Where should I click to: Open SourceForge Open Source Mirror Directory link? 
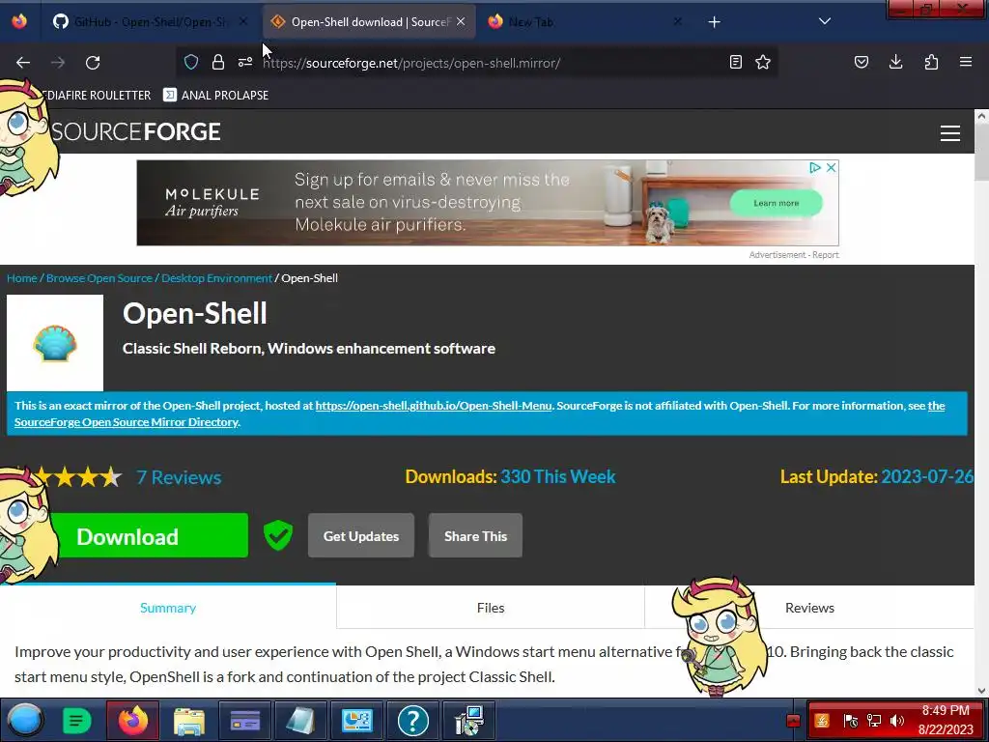pyautogui.click(x=127, y=422)
